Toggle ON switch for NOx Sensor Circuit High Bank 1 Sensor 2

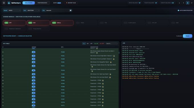click(x=33, y=56)
